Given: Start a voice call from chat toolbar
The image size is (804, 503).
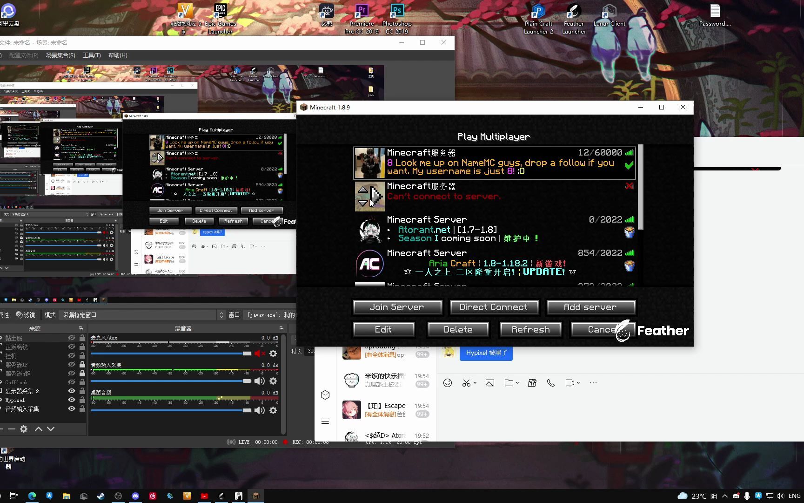Looking at the screenshot, I should coord(551,383).
